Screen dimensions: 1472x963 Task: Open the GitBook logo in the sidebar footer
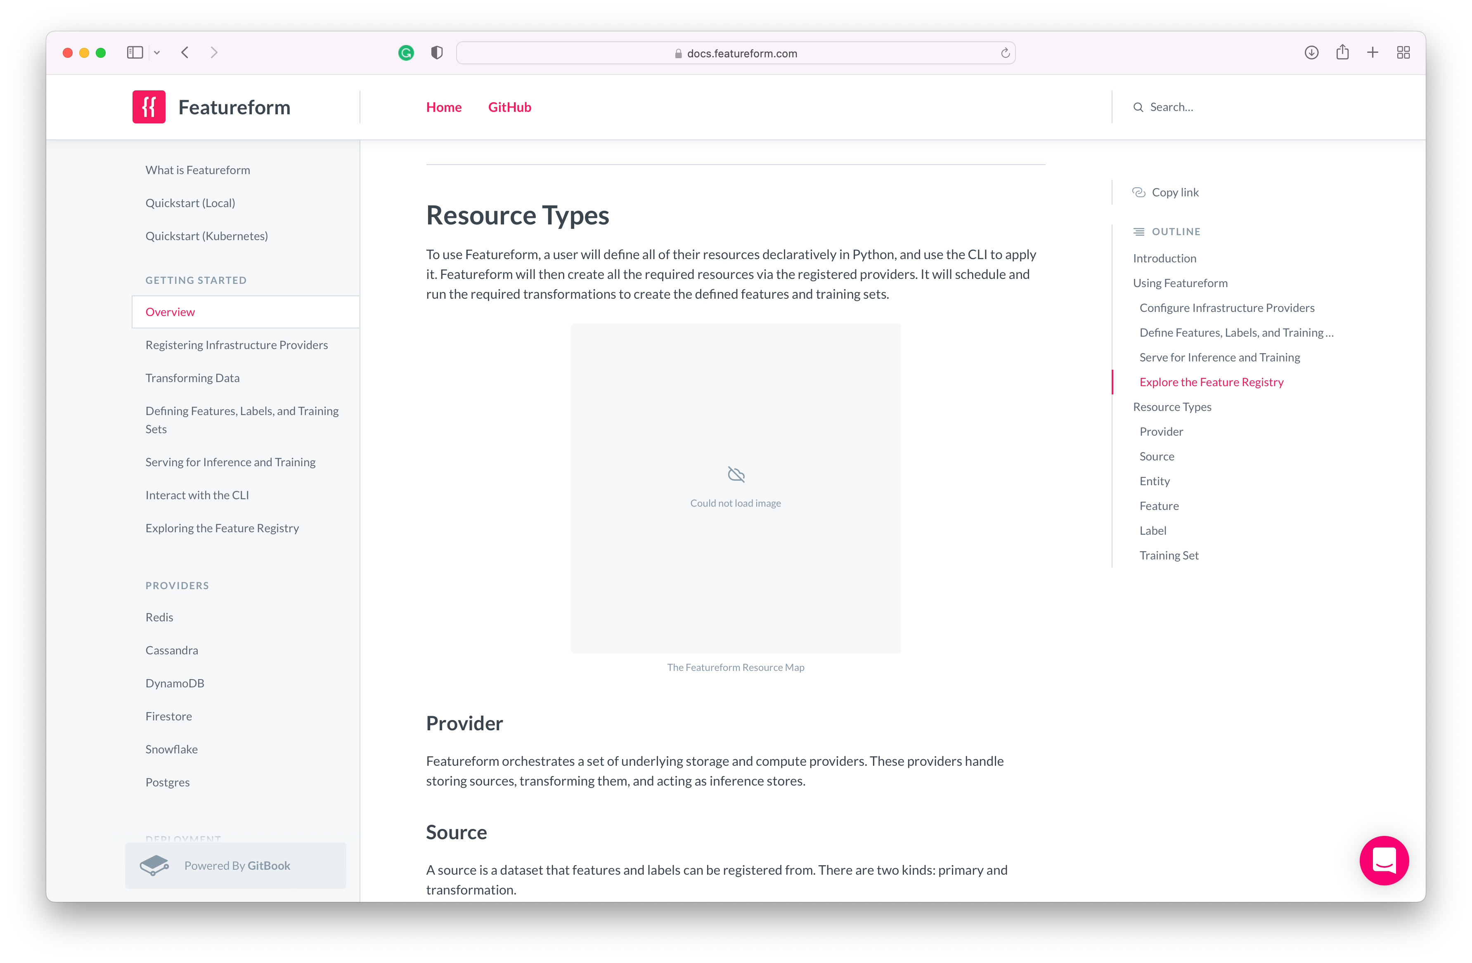(155, 865)
